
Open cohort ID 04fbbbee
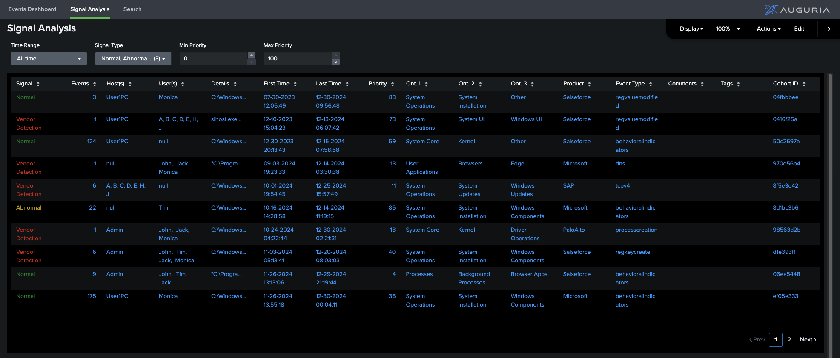(786, 97)
